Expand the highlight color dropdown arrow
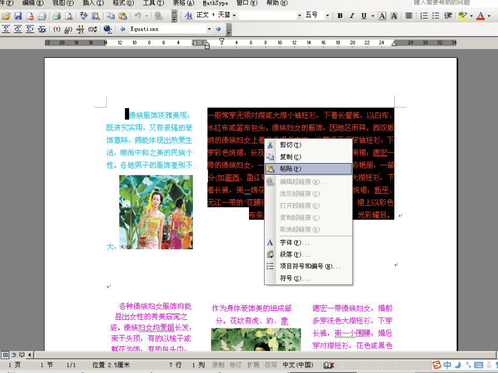 point(471,16)
